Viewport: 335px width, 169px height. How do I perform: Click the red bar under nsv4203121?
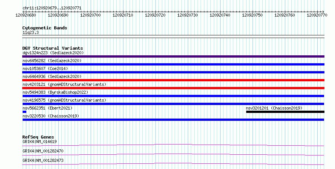click(173, 88)
